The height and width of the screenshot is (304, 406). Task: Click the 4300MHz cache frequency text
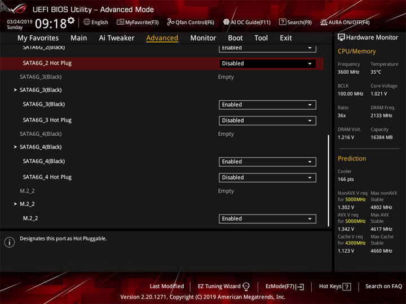pyautogui.click(x=355, y=243)
